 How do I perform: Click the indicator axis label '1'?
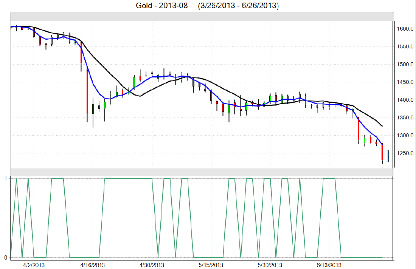[x=5, y=178]
